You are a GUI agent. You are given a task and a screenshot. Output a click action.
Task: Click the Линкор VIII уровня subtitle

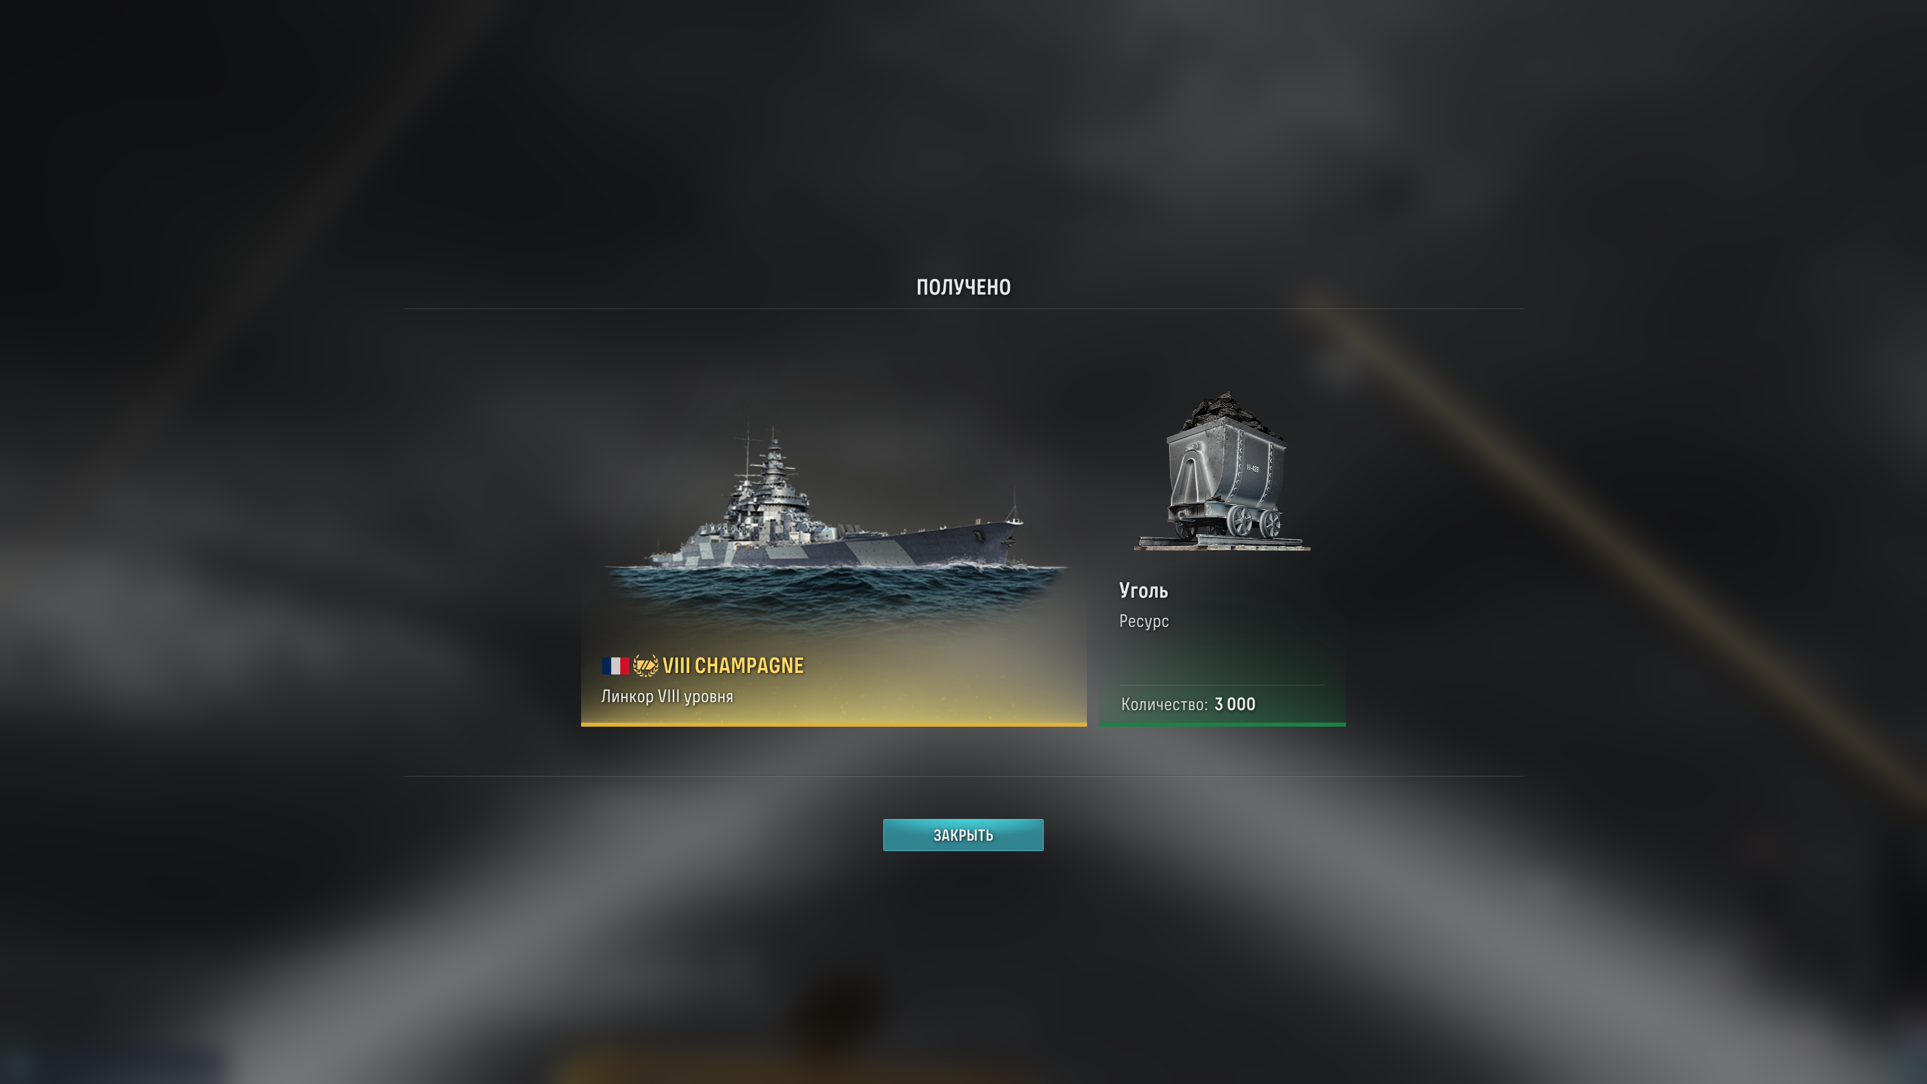coord(666,697)
